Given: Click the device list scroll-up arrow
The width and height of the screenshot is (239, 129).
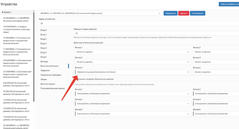Looking at the screenshot, I should click(x=34, y=11).
